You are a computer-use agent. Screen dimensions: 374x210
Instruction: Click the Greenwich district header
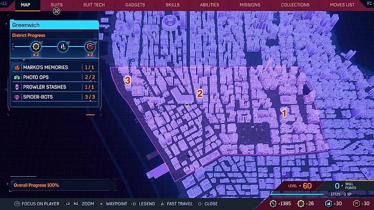(x=53, y=25)
